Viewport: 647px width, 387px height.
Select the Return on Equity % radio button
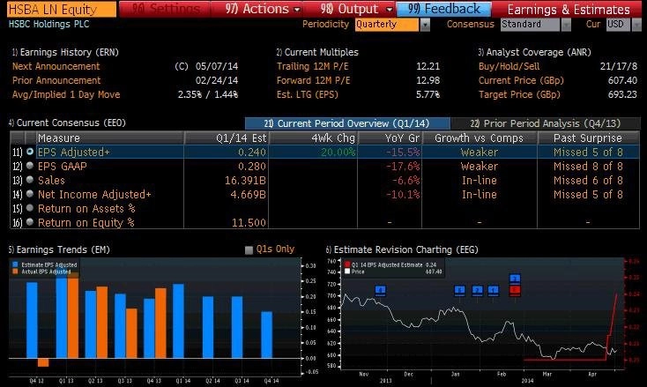pos(30,222)
